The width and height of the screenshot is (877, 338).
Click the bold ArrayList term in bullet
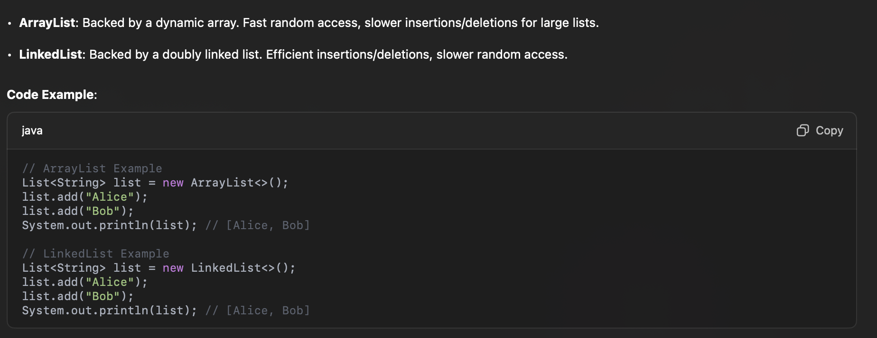(47, 23)
